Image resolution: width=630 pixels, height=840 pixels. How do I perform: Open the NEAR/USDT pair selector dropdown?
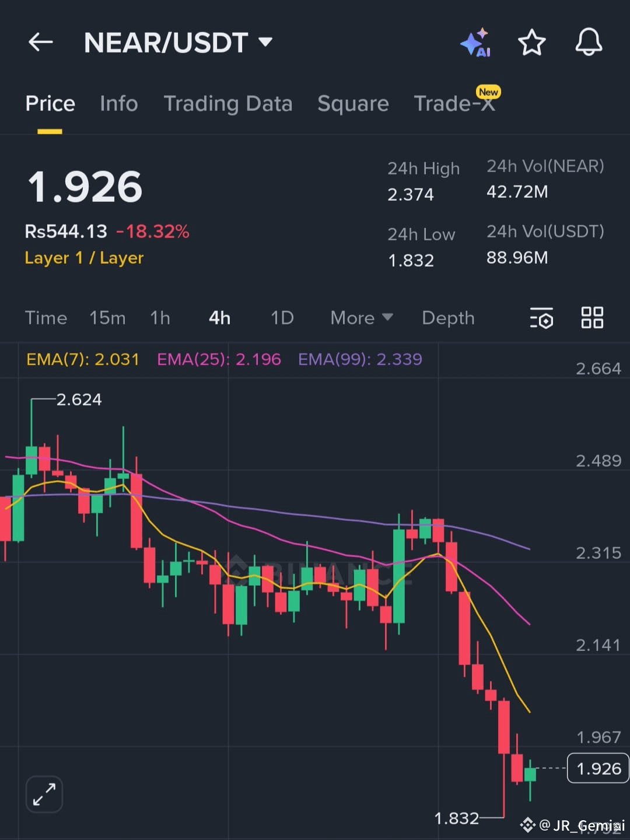pyautogui.click(x=178, y=43)
